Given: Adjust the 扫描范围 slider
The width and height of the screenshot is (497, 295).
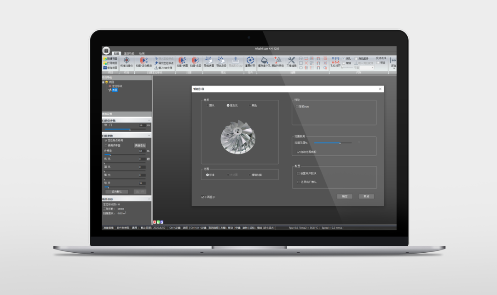Looking at the screenshot, I should pyautogui.click(x=340, y=143).
